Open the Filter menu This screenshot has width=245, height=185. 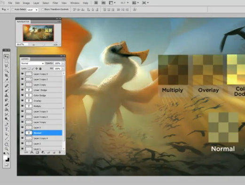[x=55, y=3]
